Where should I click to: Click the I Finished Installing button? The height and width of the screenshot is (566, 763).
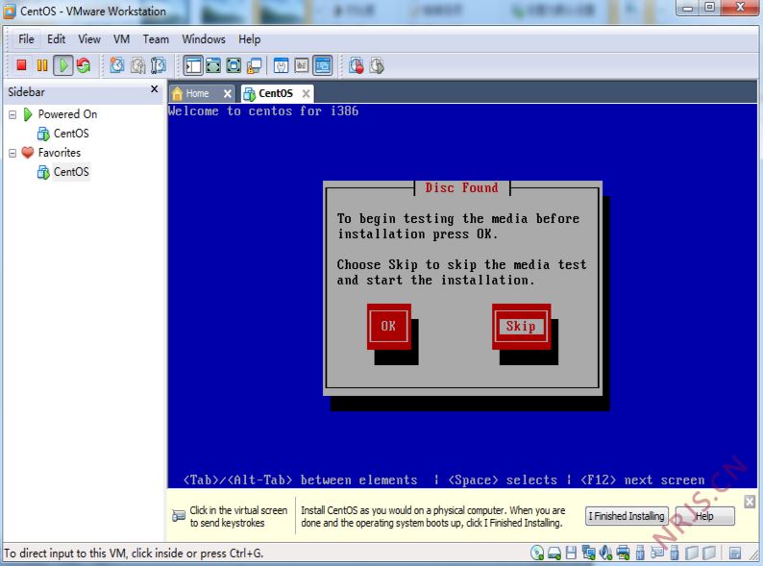627,516
